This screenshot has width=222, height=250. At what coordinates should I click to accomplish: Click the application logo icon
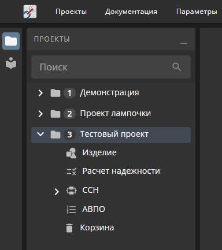click(30, 12)
